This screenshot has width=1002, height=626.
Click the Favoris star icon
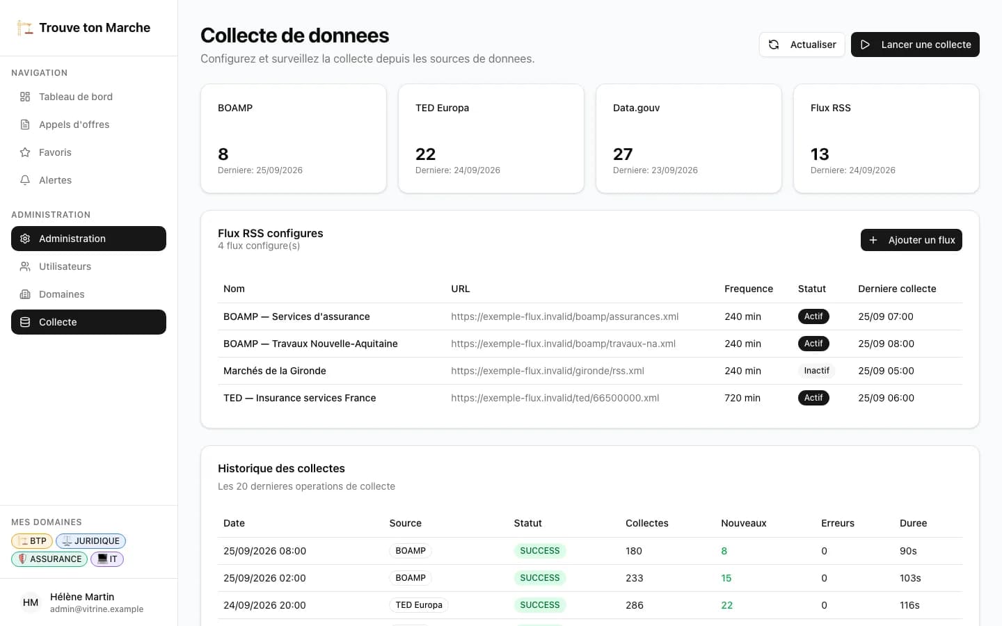[25, 152]
